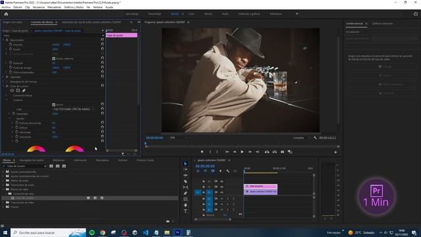Toggle visibility of the top video track
The image size is (421, 237).
(x=222, y=182)
